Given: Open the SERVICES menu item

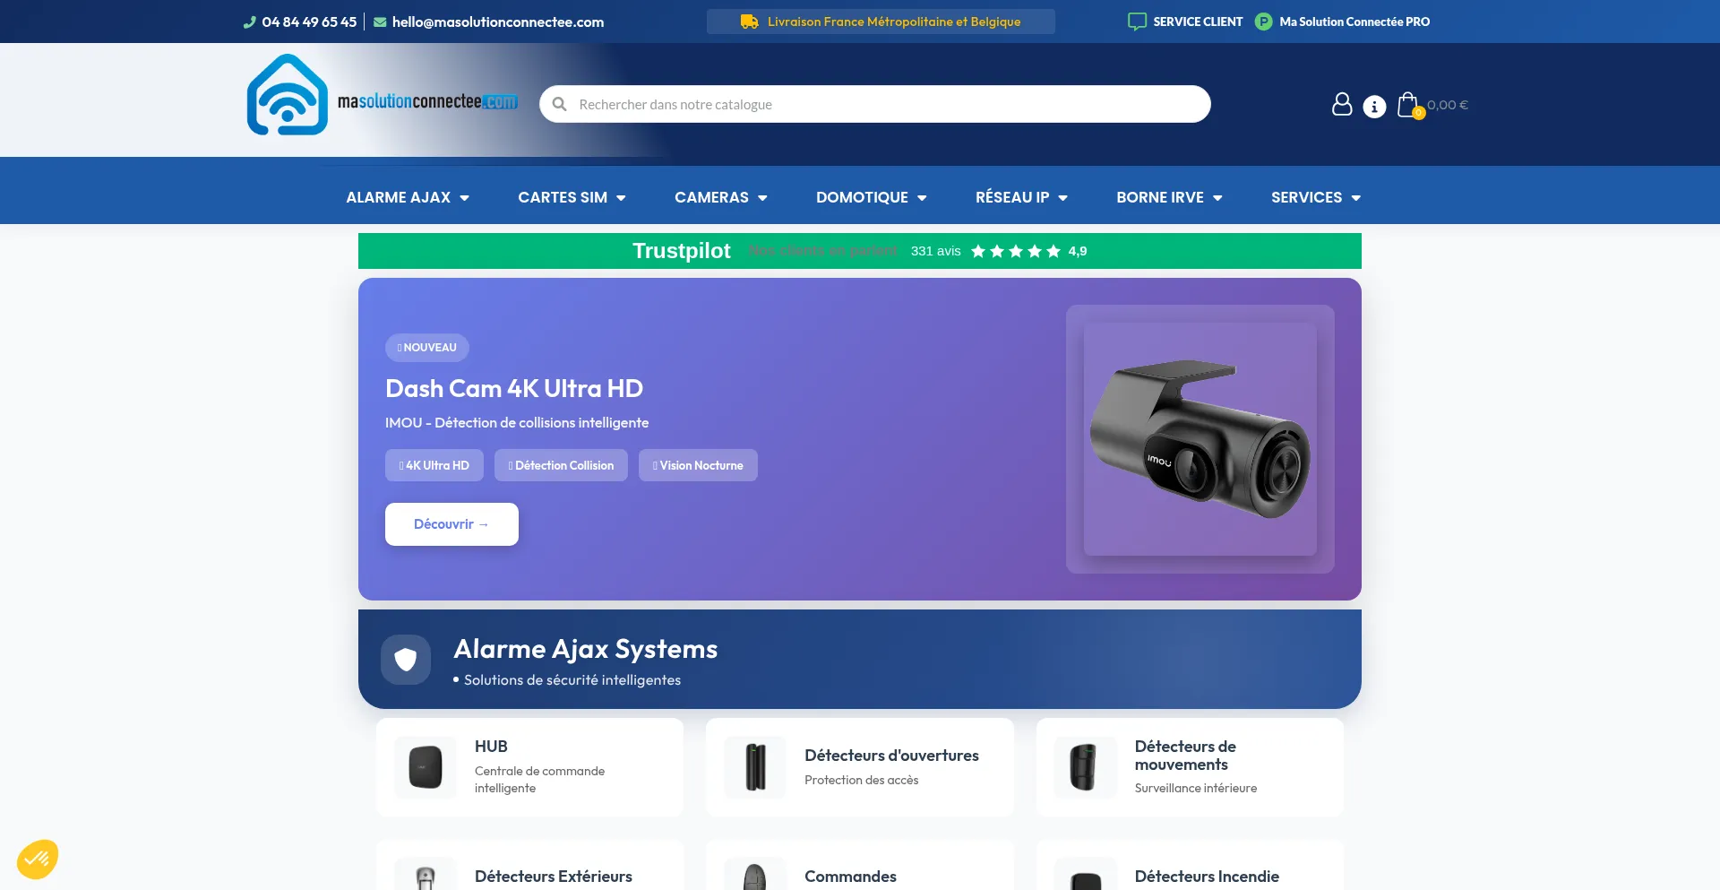Looking at the screenshot, I should (1315, 197).
